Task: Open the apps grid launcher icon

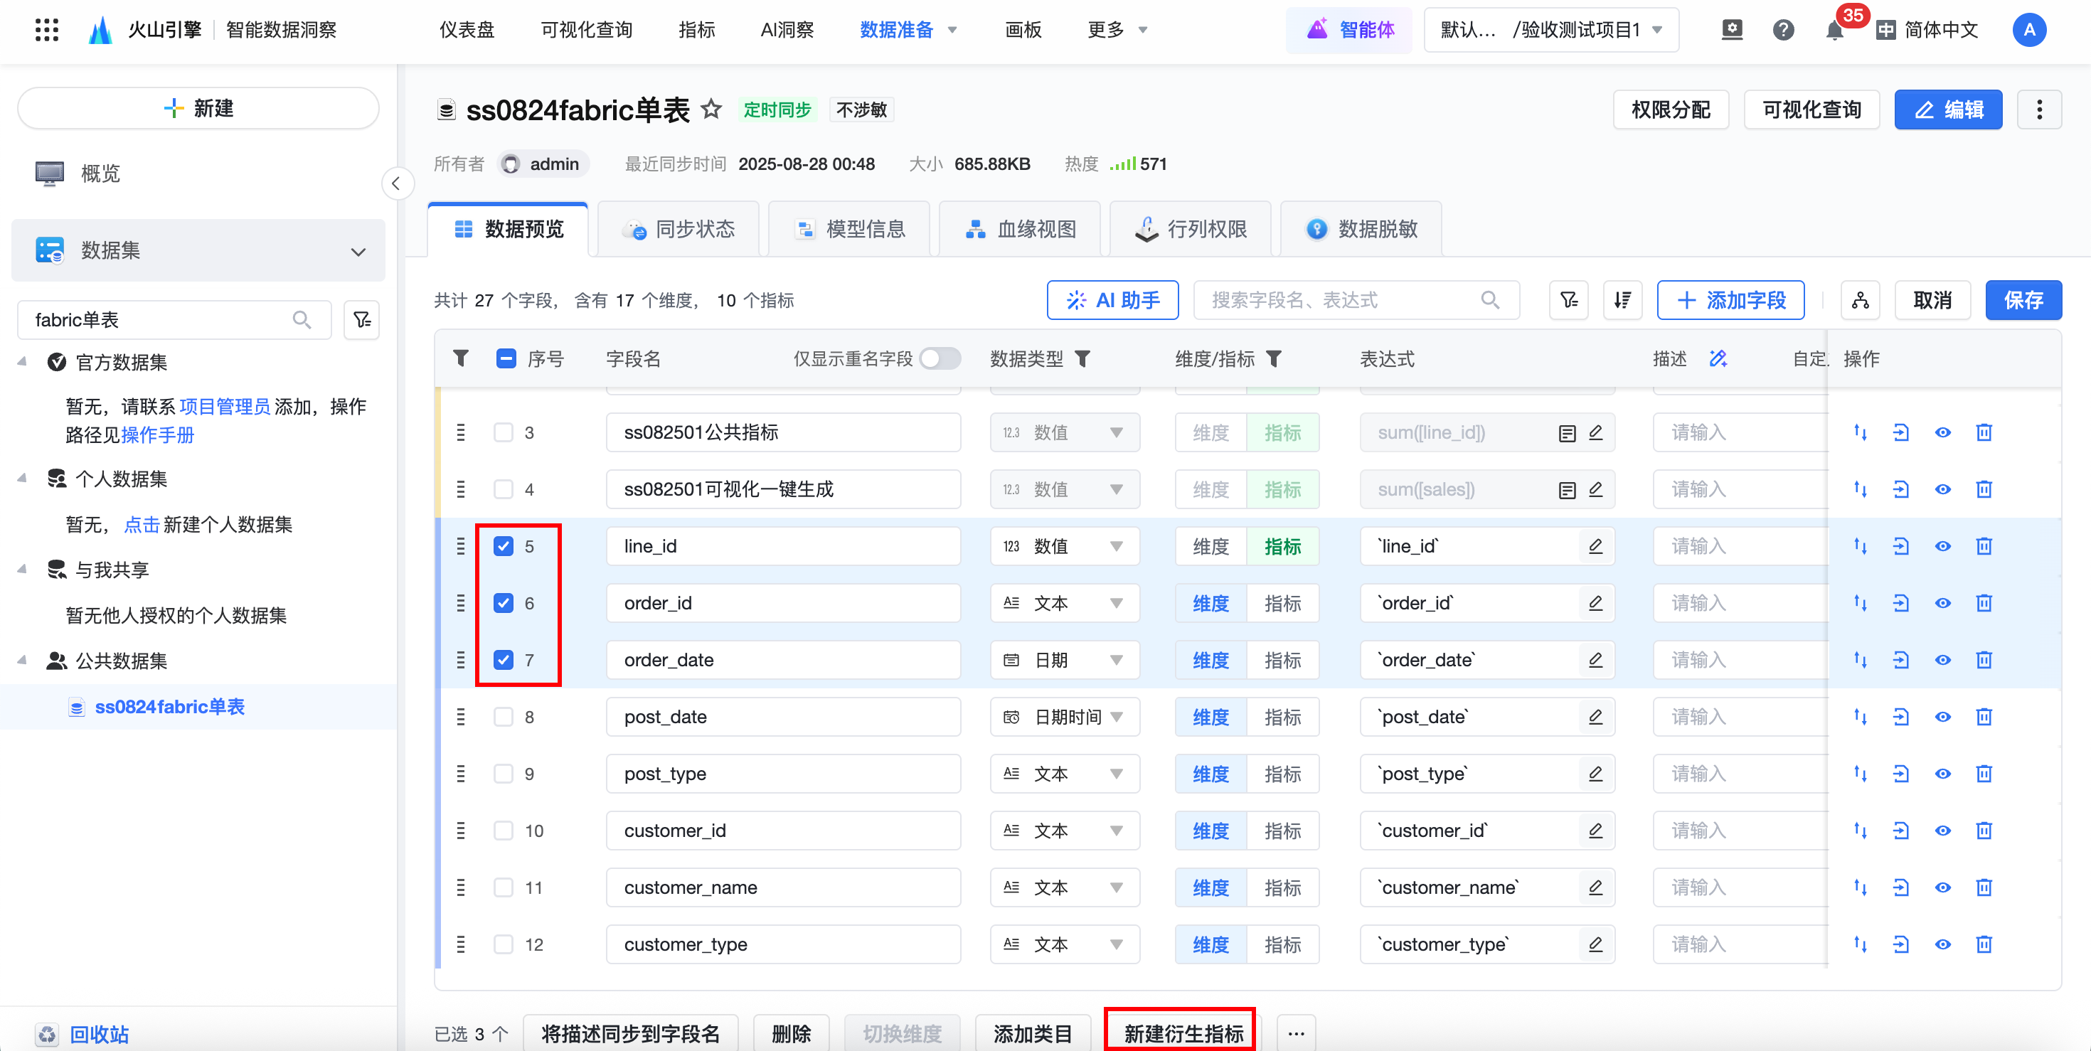Action: (47, 30)
